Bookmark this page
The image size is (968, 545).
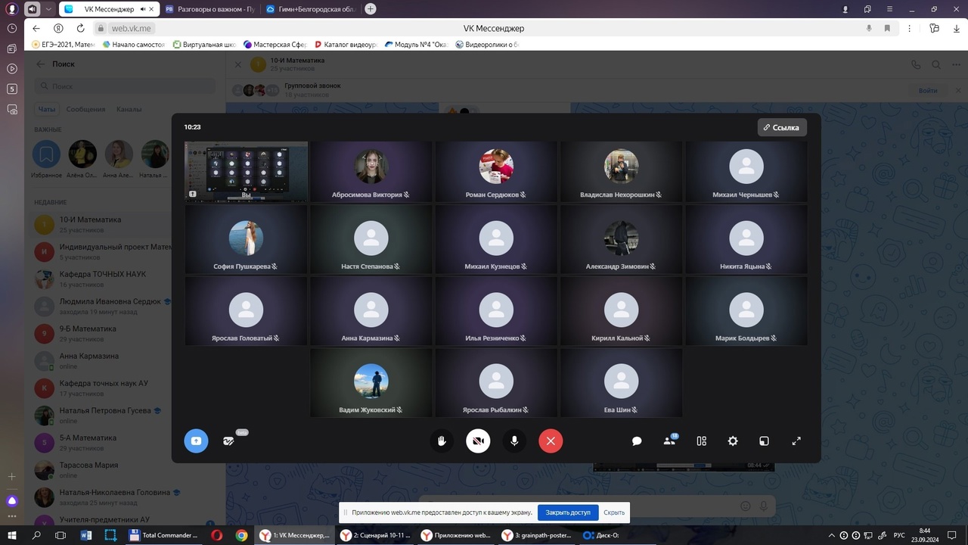click(887, 28)
